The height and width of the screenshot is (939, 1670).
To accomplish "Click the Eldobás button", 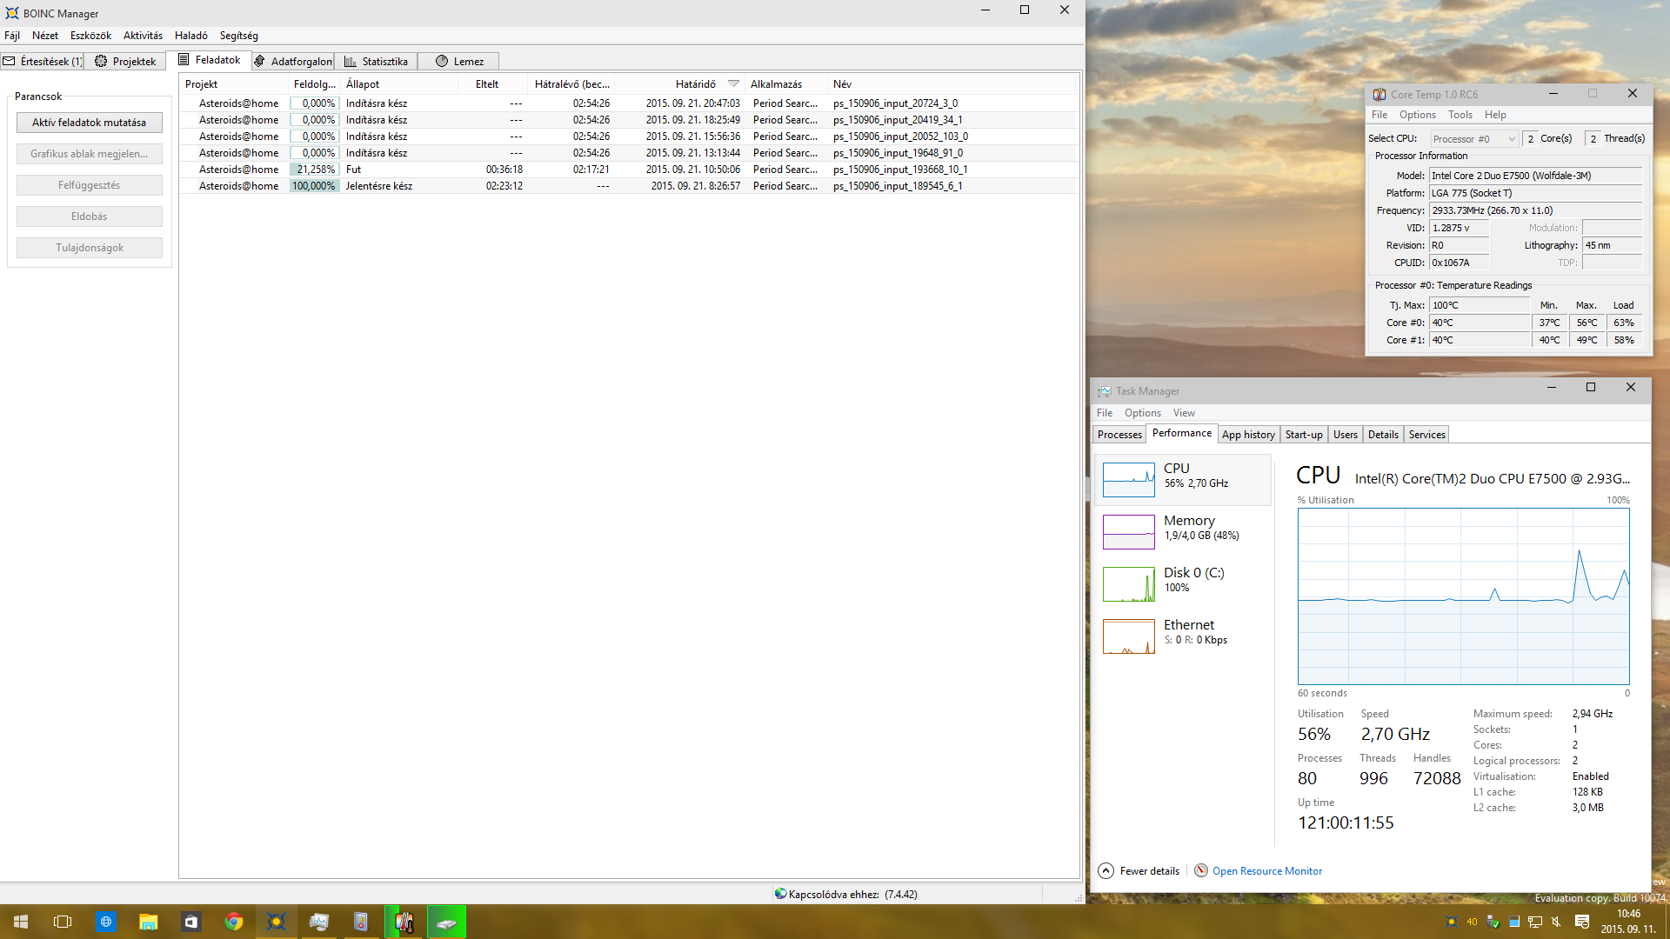I will [90, 216].
